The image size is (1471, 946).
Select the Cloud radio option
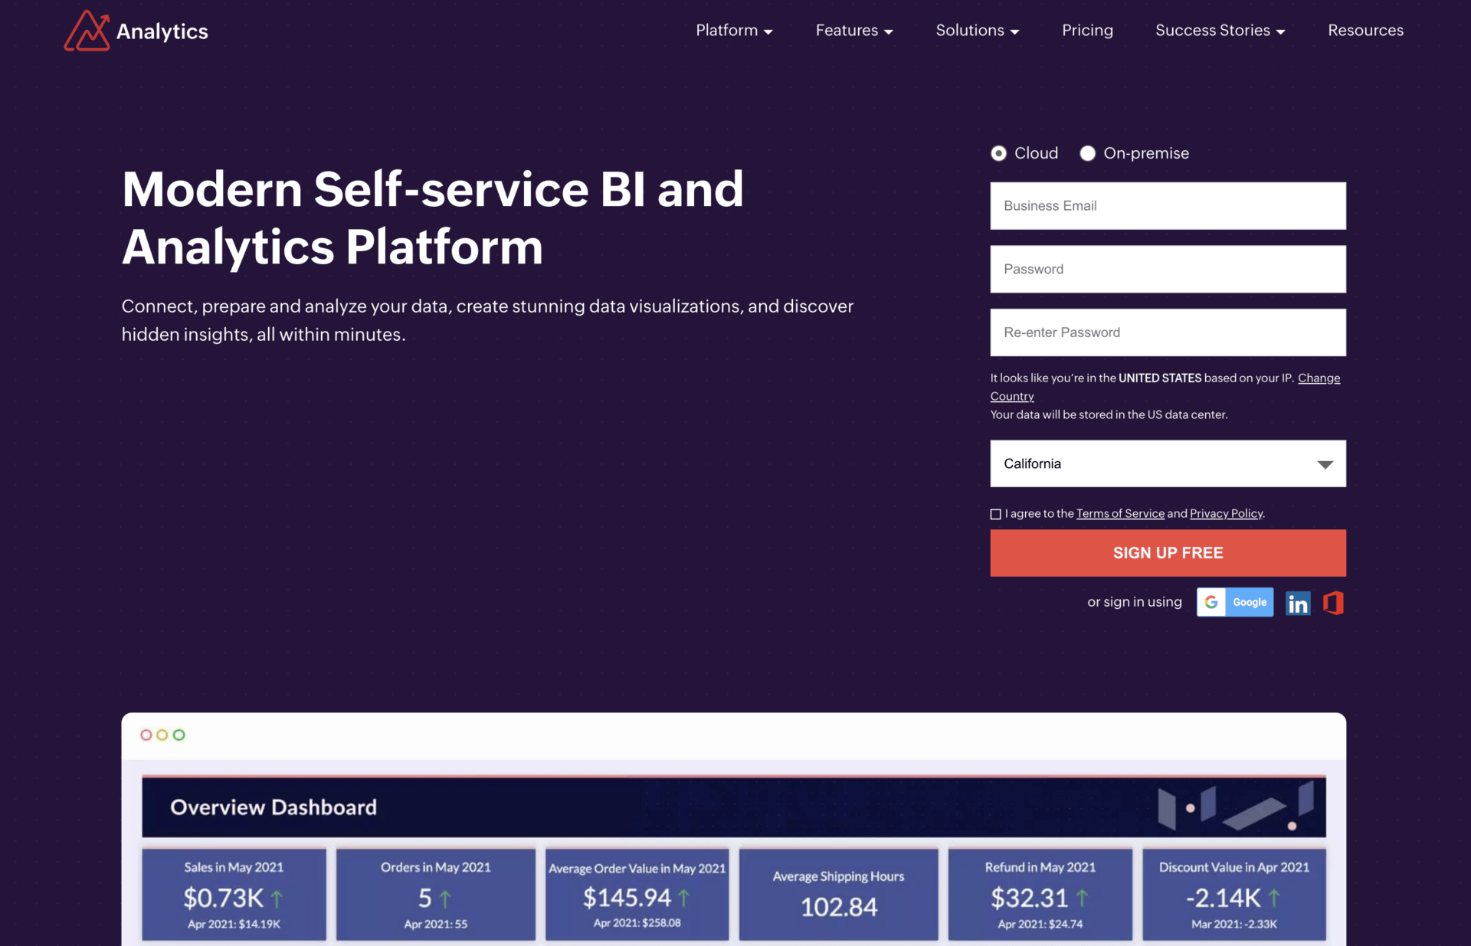point(998,153)
